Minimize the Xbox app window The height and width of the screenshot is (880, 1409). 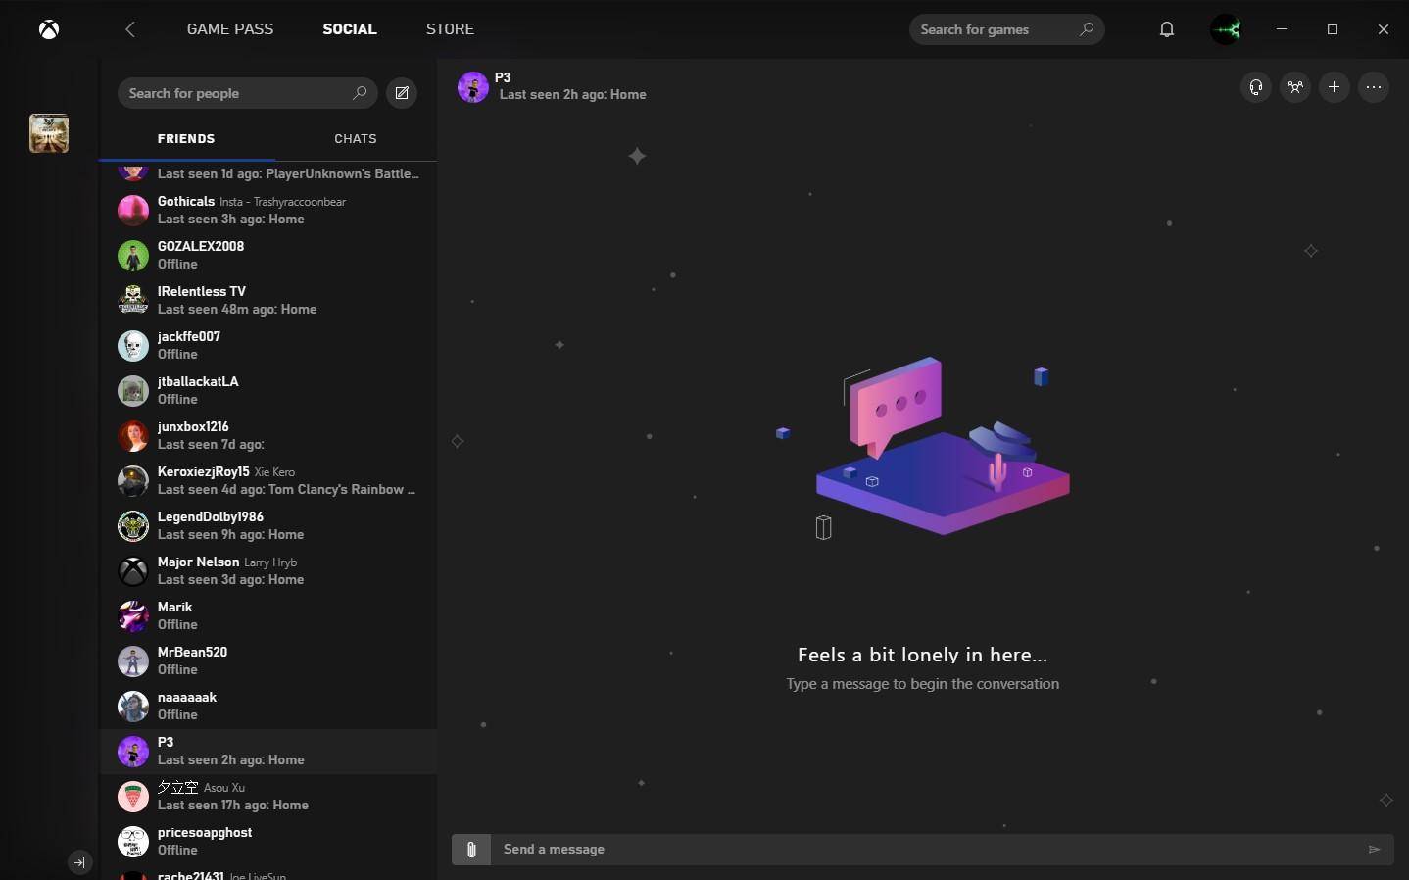(x=1282, y=29)
